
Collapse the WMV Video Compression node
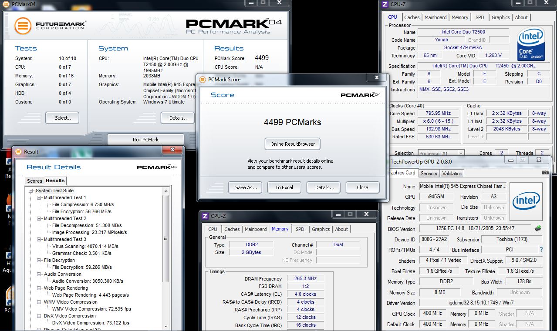click(x=39, y=302)
